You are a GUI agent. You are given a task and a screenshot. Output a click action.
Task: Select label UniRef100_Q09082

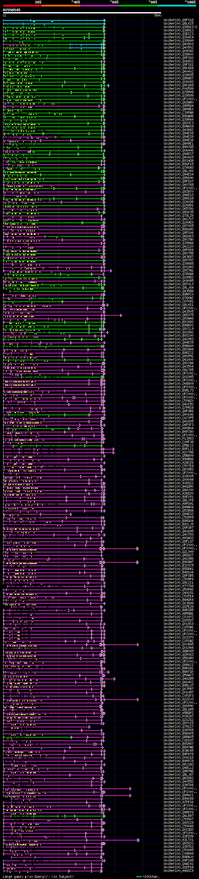pos(178,51)
